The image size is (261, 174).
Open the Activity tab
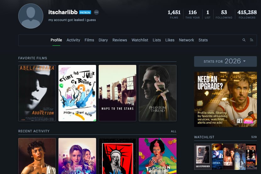click(x=73, y=40)
